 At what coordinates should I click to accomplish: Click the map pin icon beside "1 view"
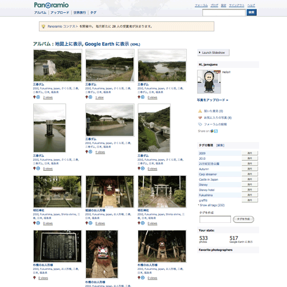(x=87, y=97)
